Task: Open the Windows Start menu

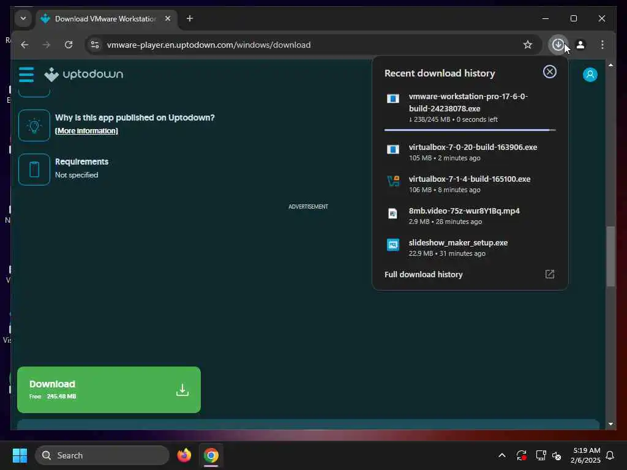Action: point(20,455)
